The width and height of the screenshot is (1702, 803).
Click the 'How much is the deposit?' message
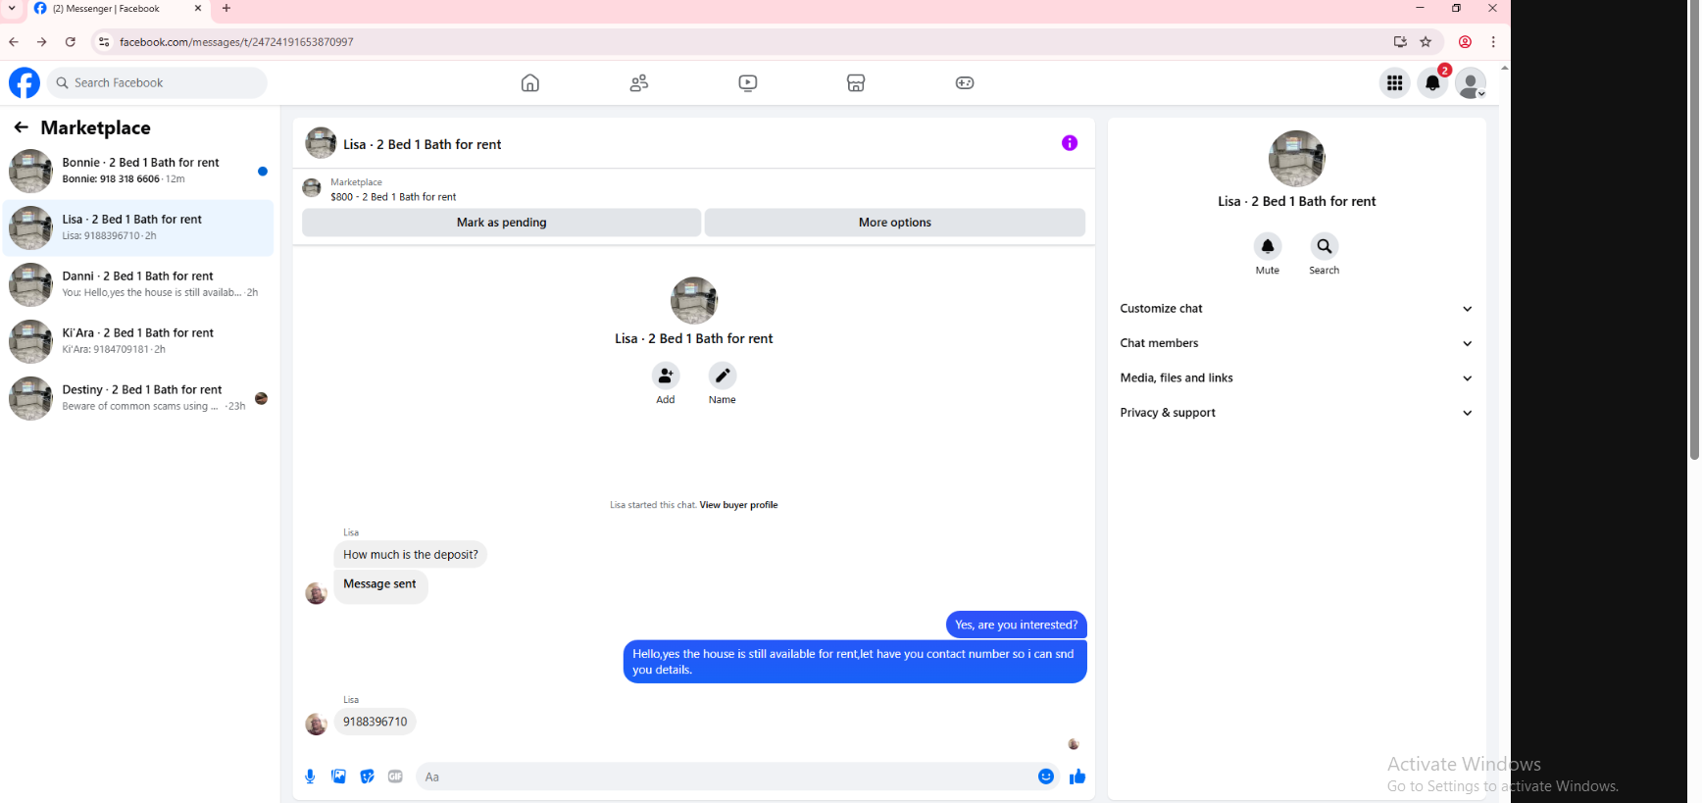pos(411,555)
